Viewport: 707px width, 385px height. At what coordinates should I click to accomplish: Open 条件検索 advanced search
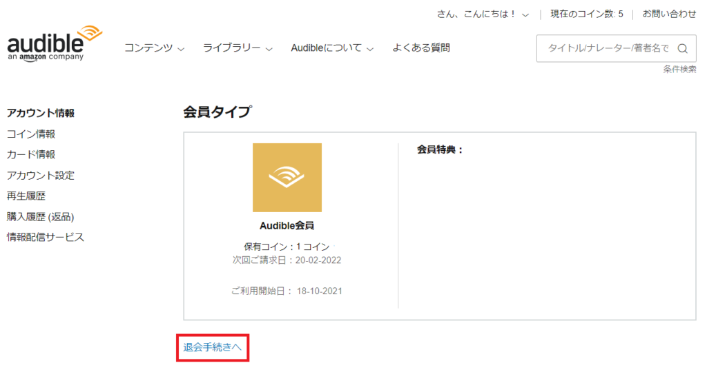679,69
